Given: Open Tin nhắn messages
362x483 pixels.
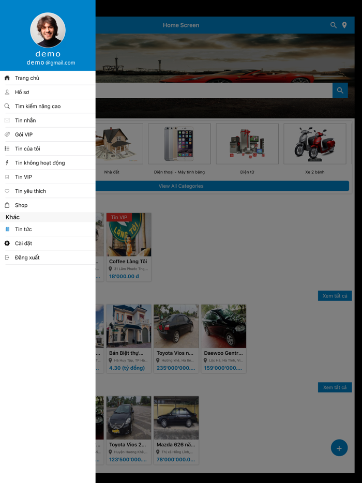Looking at the screenshot, I should pyautogui.click(x=48, y=120).
